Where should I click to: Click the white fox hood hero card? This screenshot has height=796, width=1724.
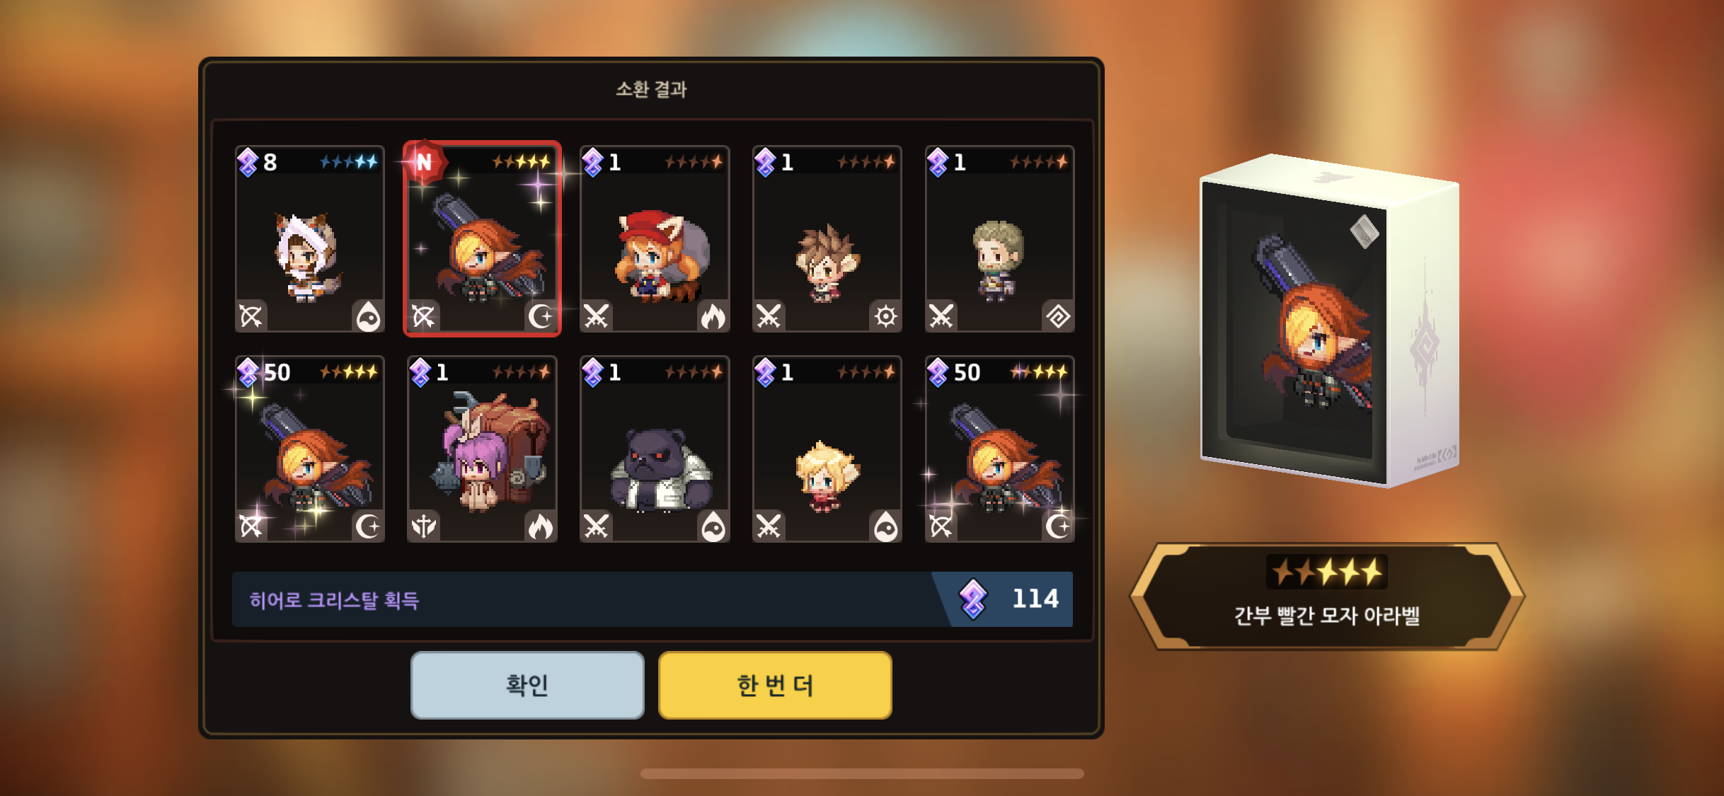click(309, 238)
